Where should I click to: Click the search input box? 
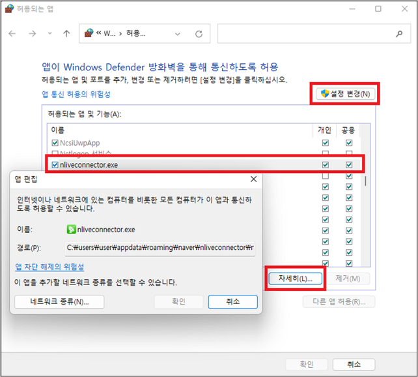tap(314, 34)
